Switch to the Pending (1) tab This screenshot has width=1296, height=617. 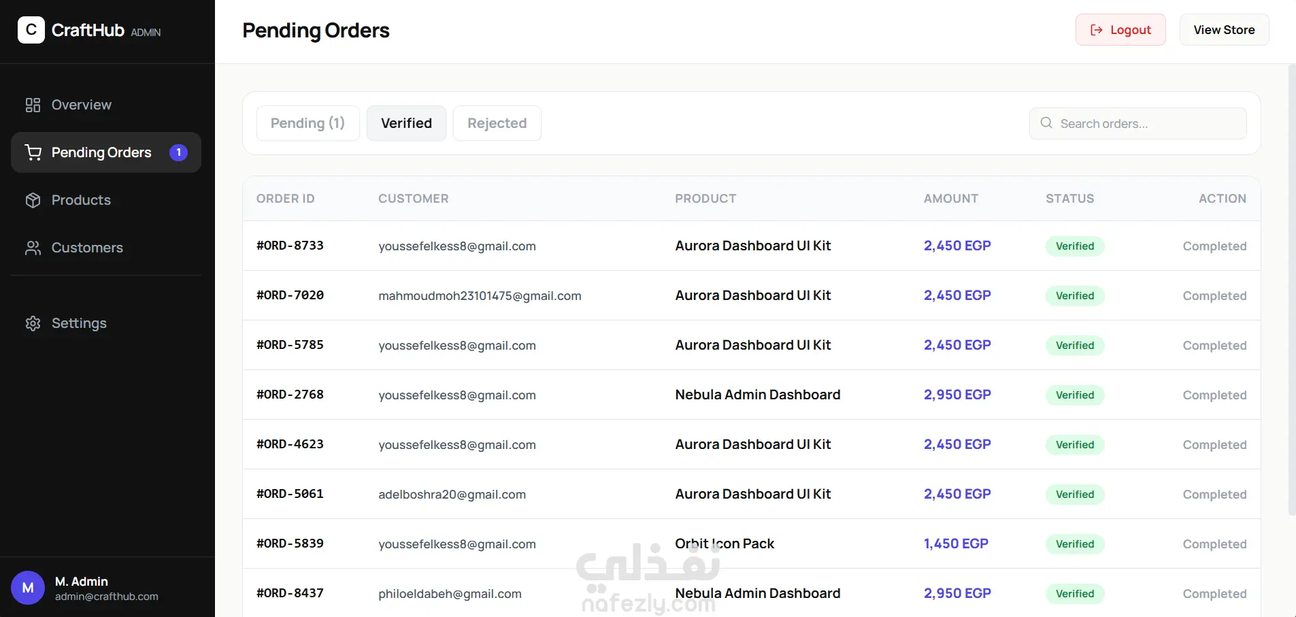[308, 123]
